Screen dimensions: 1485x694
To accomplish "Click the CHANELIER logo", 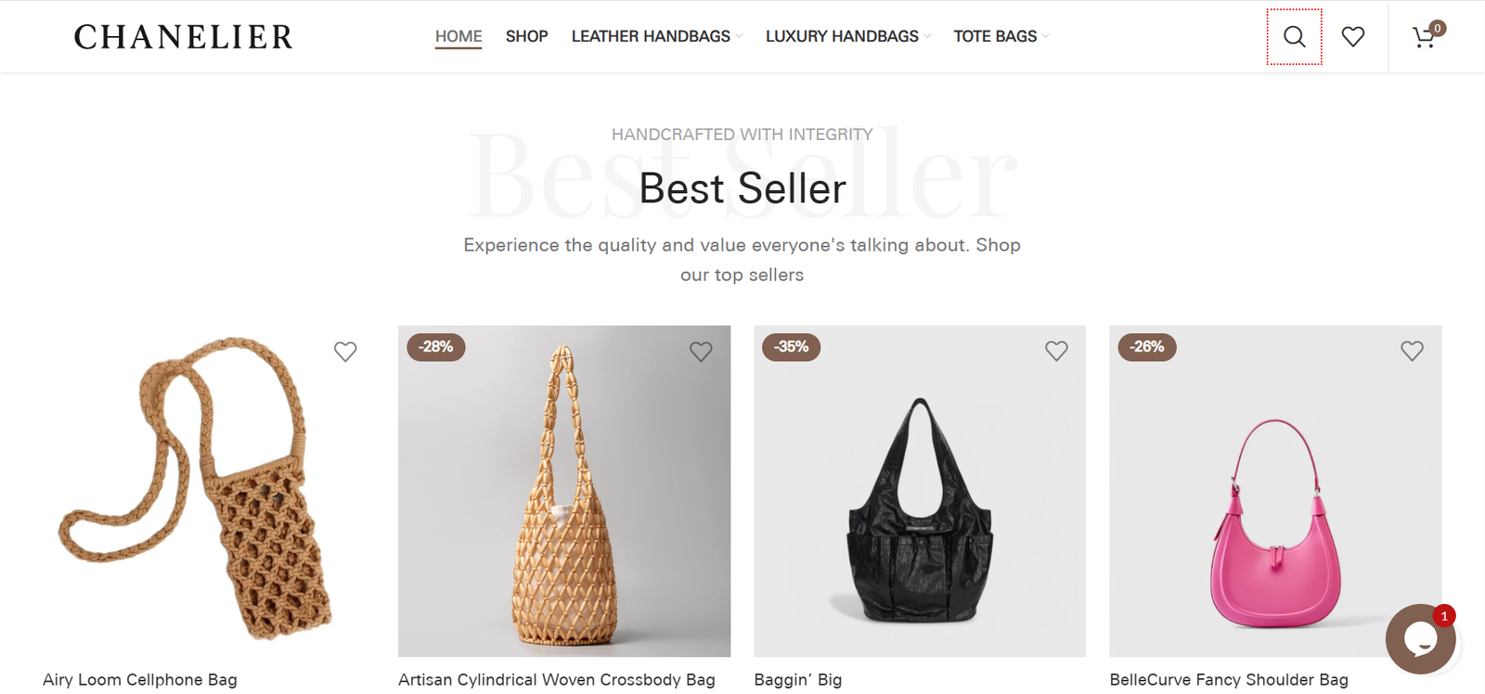I will click(x=184, y=37).
